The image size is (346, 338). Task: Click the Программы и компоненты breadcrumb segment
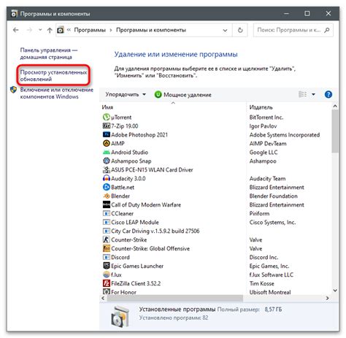151,30
